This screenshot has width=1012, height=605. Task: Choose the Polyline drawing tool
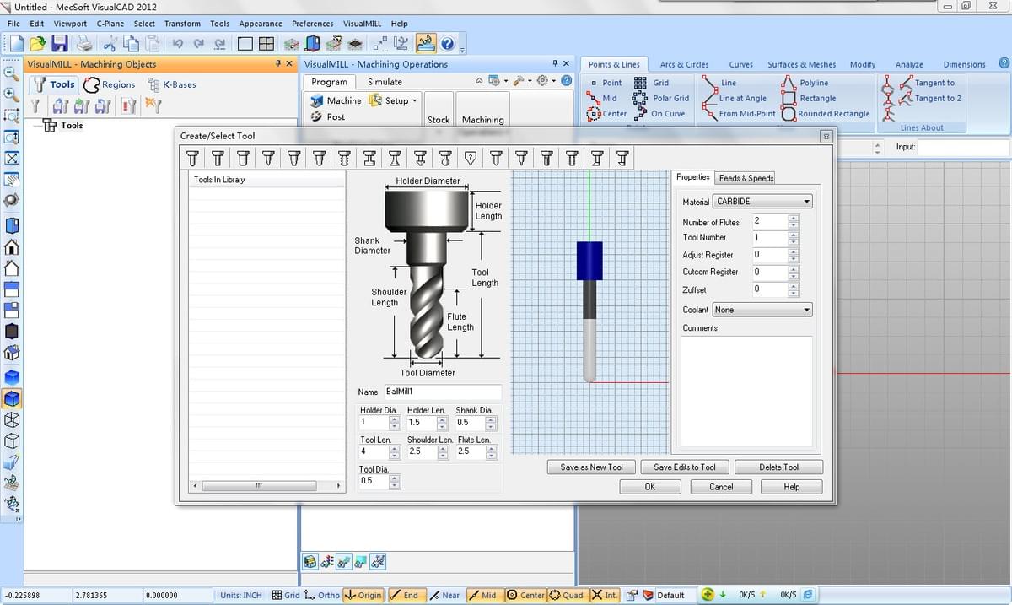click(x=805, y=83)
